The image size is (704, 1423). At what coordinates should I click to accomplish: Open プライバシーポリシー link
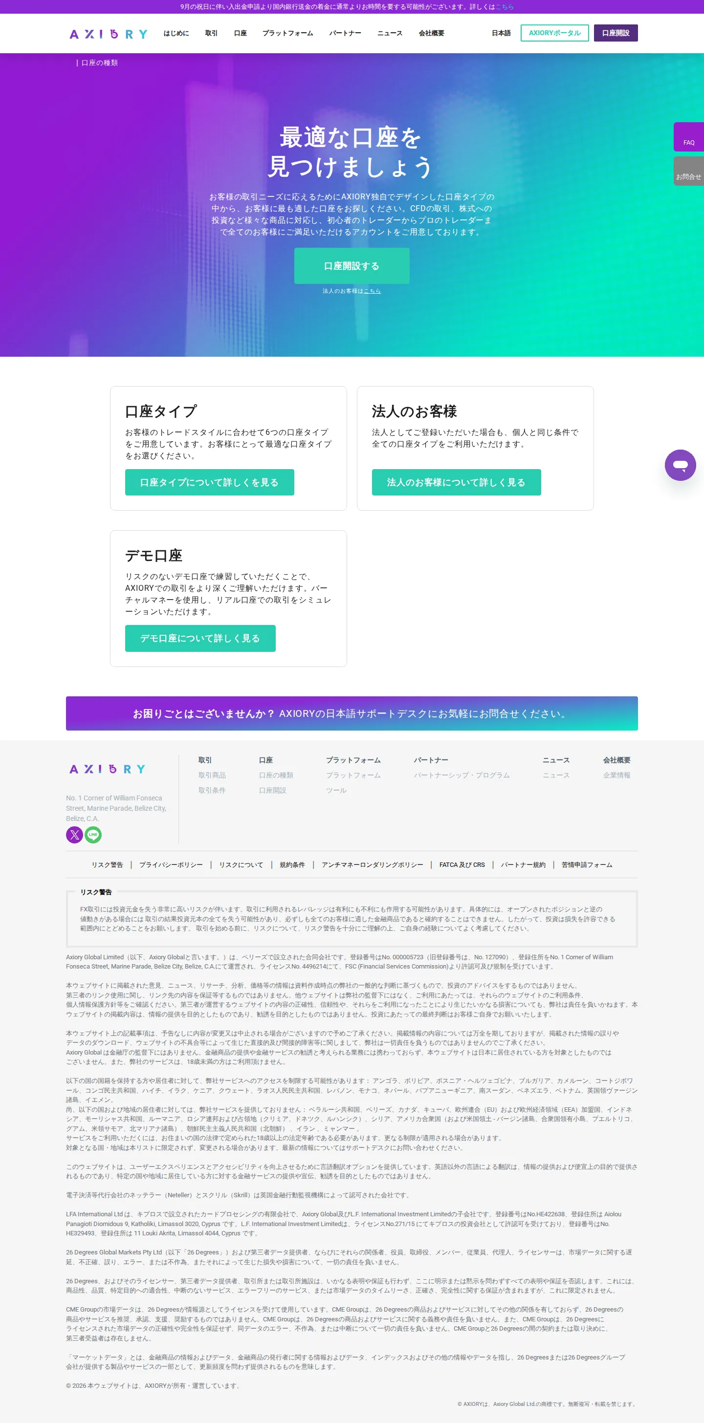click(171, 864)
